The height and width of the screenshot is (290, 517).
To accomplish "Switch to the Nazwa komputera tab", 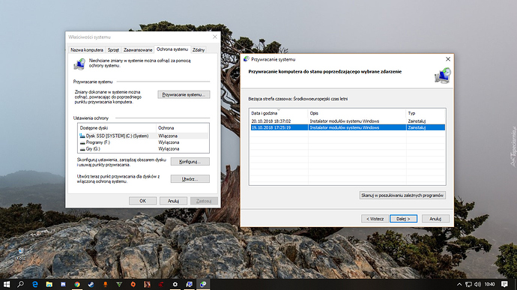I will point(87,49).
